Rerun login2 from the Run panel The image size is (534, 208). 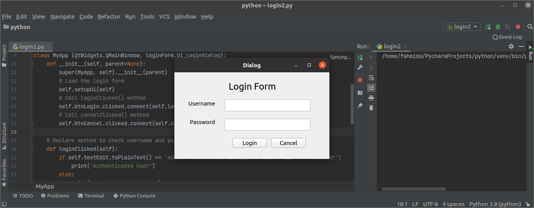point(360,58)
